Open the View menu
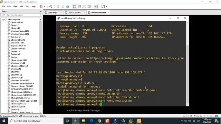 [15, 7]
